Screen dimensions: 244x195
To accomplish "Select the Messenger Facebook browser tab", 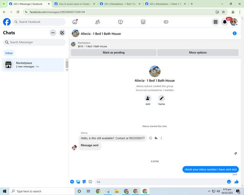I will pos(30,4).
